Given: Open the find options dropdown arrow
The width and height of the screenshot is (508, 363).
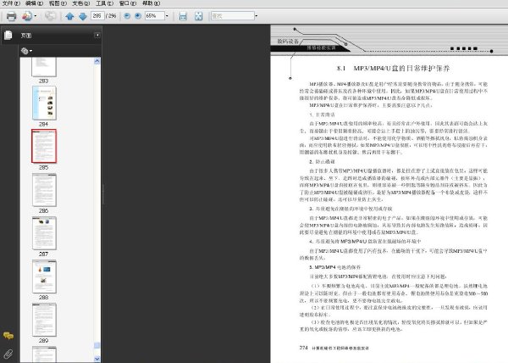Looking at the screenshot, I should tap(257, 15).
